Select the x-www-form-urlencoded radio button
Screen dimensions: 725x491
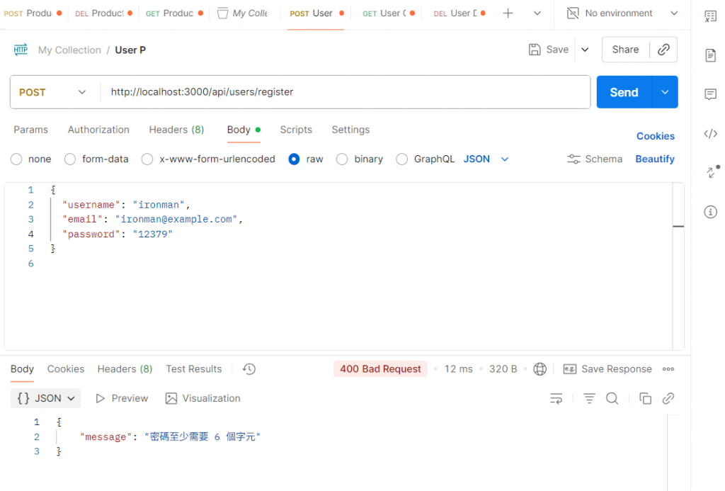point(147,159)
